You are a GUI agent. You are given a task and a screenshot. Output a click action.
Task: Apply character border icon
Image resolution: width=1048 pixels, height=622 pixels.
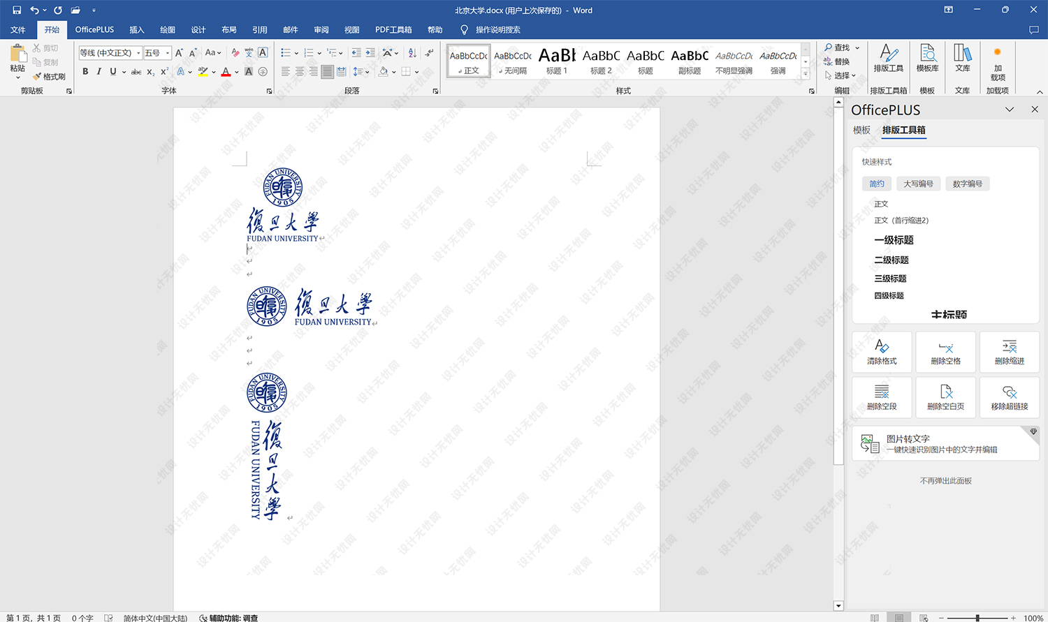(263, 52)
